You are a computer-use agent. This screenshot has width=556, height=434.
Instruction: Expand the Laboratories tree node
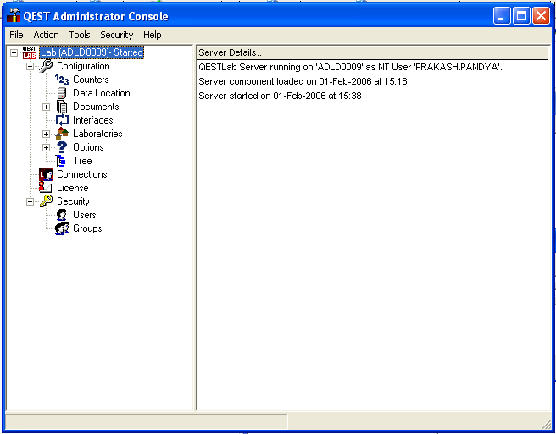pyautogui.click(x=47, y=134)
